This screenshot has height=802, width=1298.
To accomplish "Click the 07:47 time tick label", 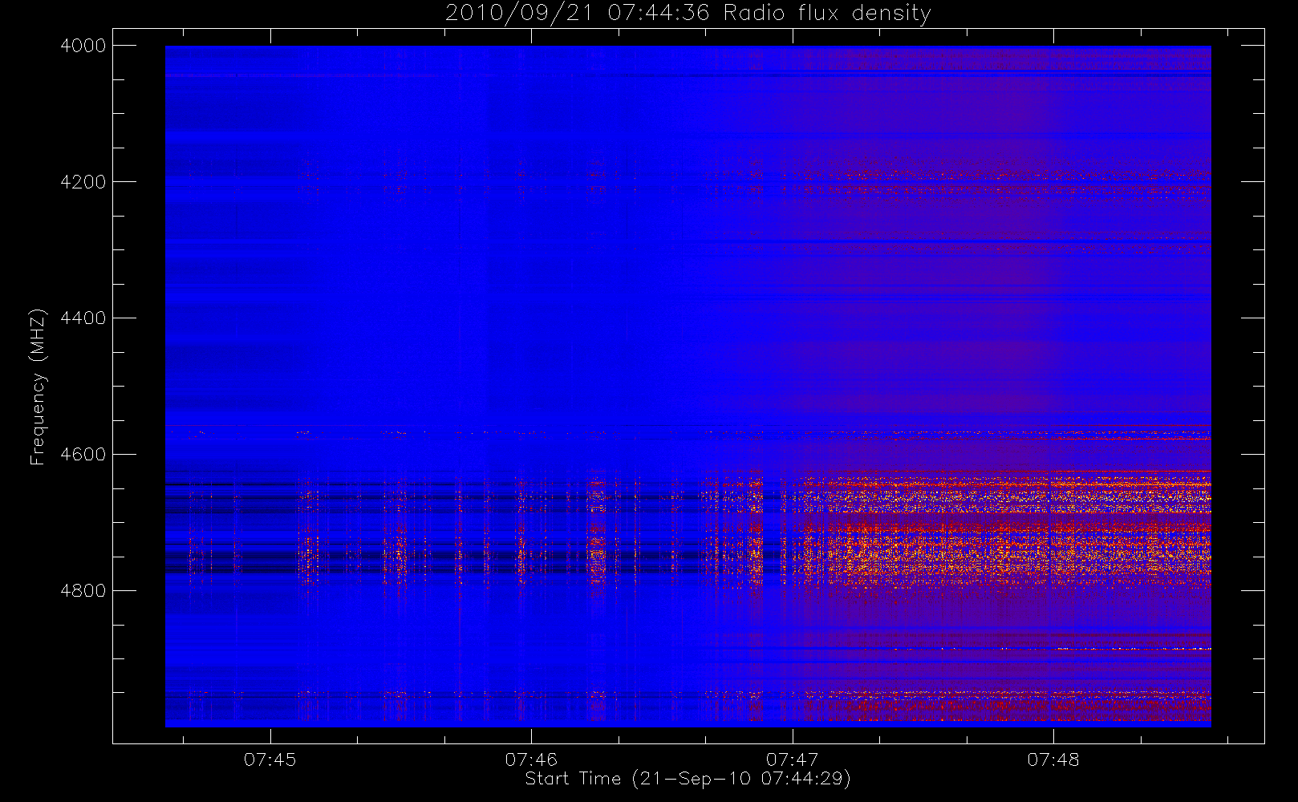I will point(793,759).
